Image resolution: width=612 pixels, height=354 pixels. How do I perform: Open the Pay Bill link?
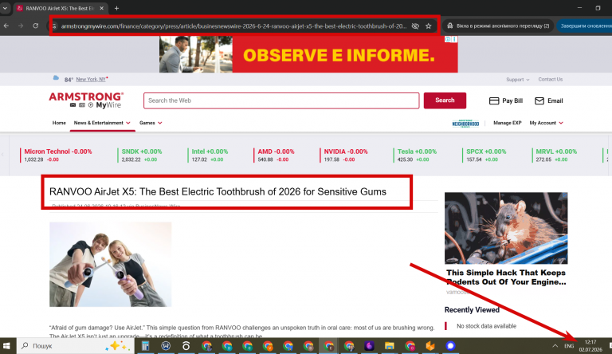click(506, 100)
